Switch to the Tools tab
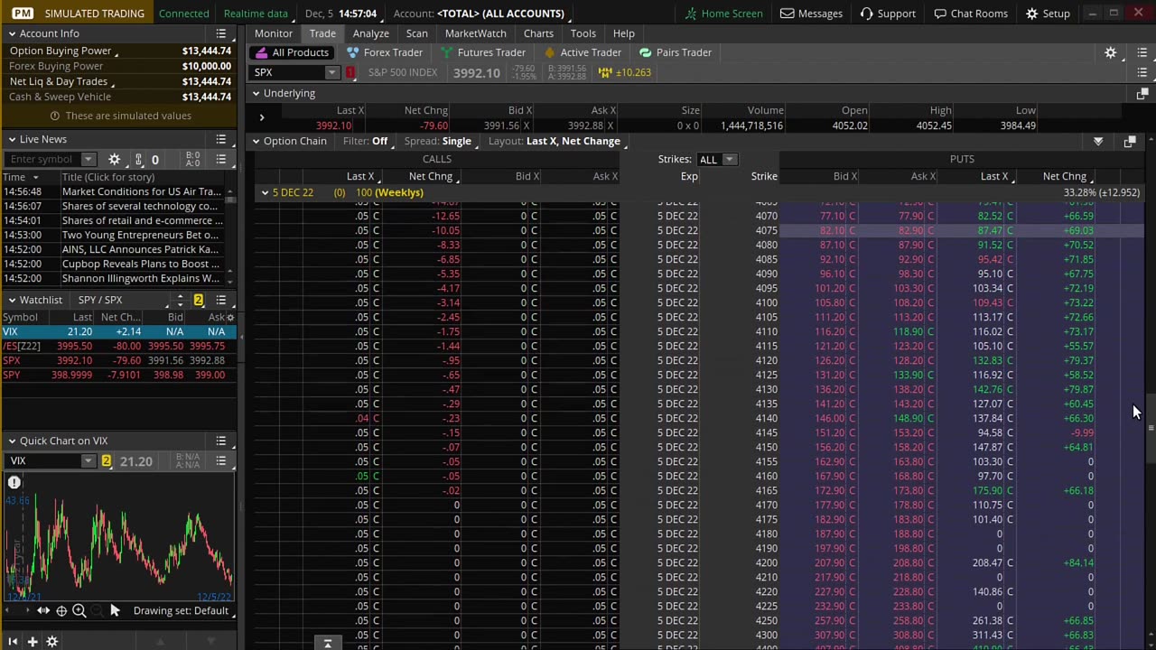The height and width of the screenshot is (650, 1156). click(583, 33)
